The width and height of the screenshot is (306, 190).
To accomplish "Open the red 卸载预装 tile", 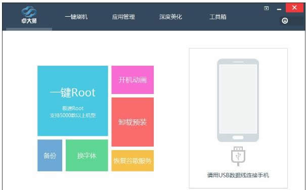I will click(133, 122).
